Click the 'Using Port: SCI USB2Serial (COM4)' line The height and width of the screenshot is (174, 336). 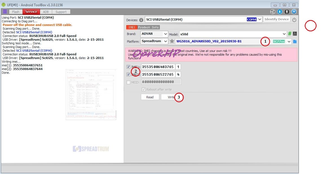click(x=28, y=18)
